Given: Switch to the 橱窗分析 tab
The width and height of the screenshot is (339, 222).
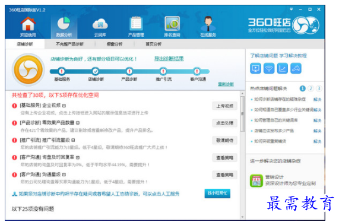Looking at the screenshot, I should (x=115, y=44).
